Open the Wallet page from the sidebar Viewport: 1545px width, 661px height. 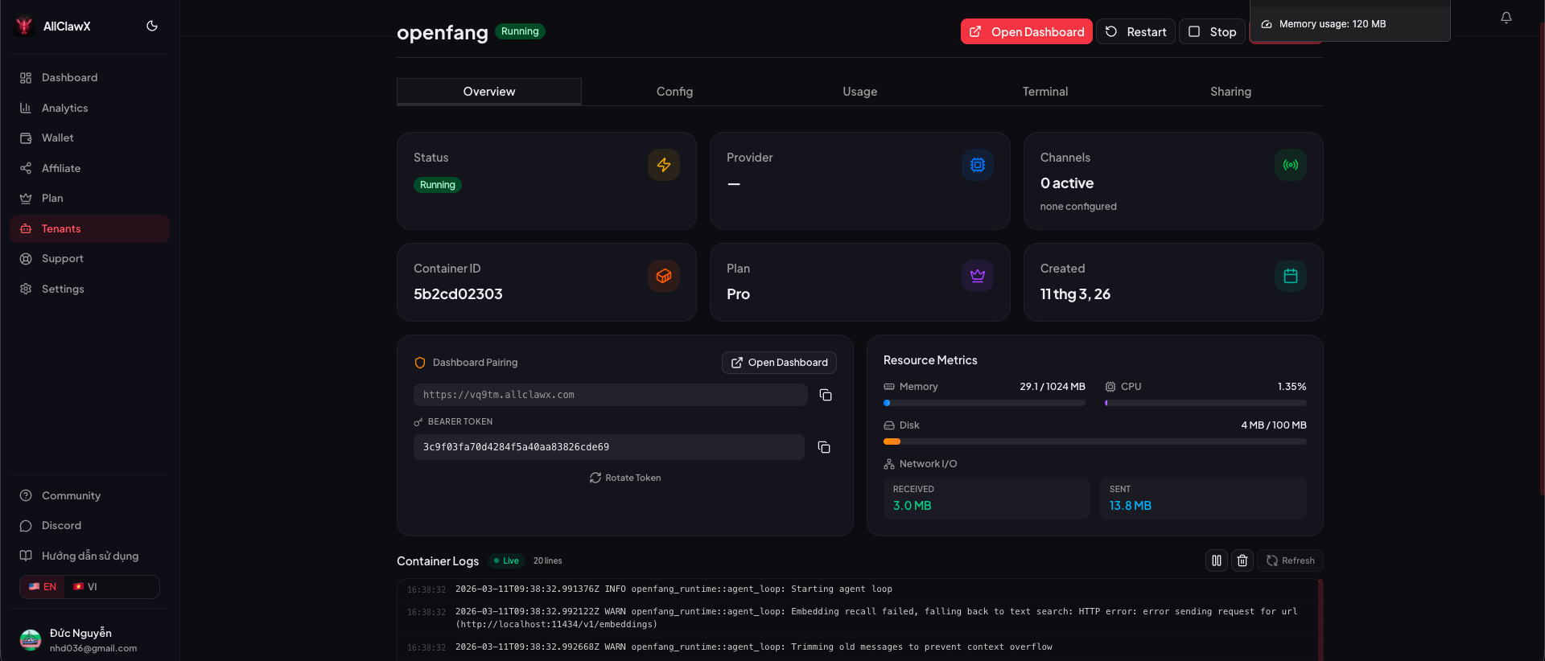[89, 138]
